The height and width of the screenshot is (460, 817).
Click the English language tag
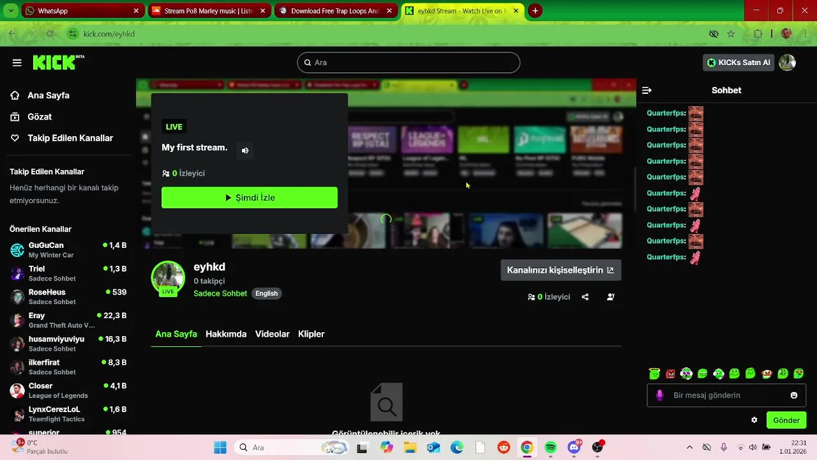(266, 293)
